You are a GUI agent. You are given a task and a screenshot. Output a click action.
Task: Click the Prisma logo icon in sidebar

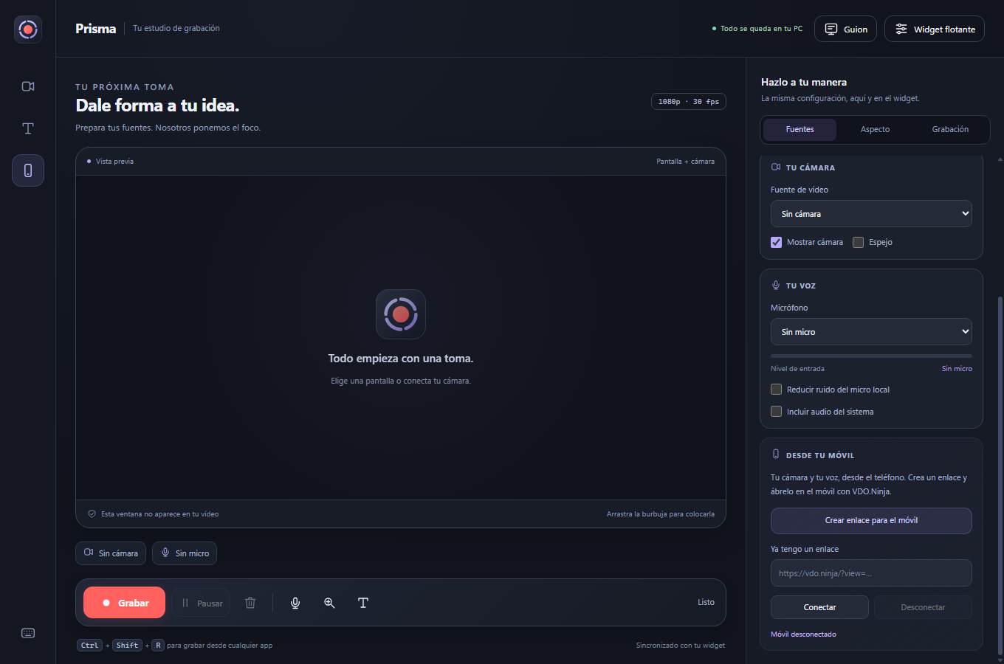28,30
